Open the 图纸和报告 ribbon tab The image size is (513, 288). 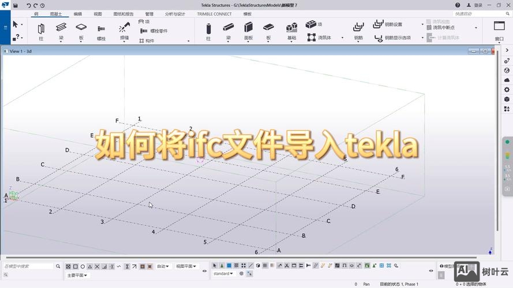tap(123, 14)
